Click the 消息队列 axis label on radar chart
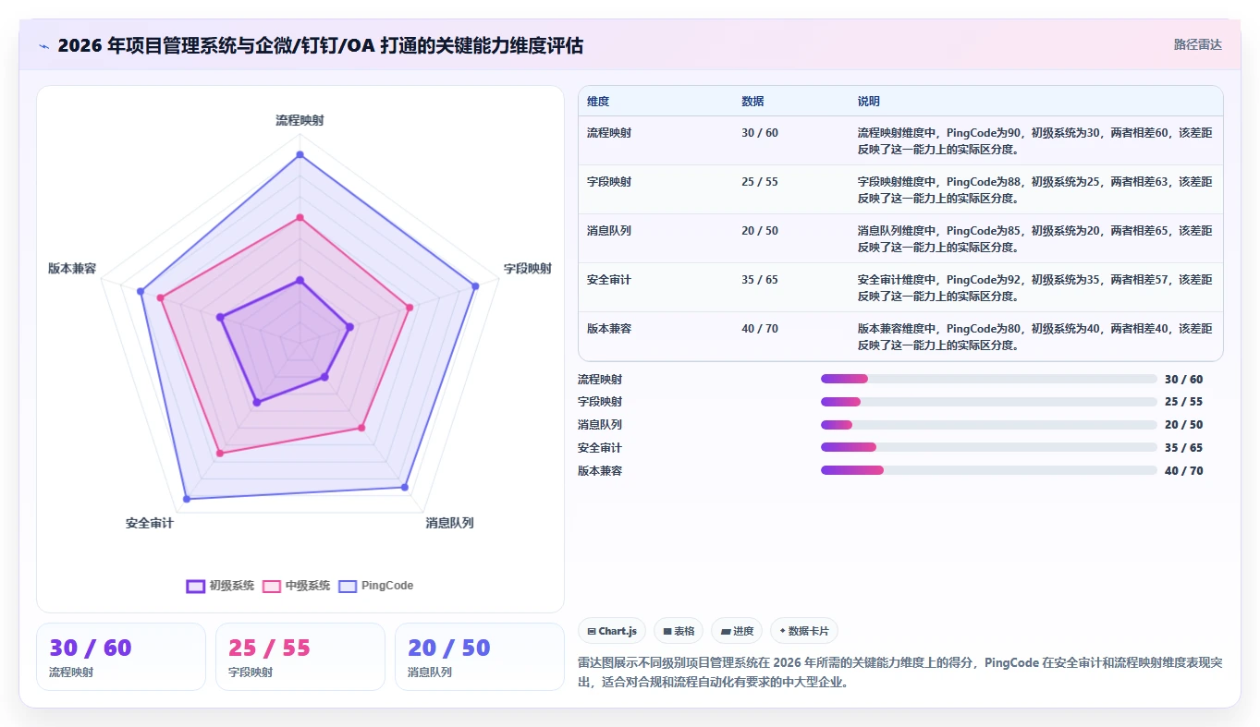 pyautogui.click(x=449, y=523)
